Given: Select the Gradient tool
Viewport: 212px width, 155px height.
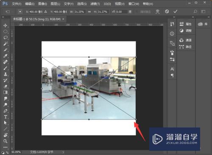Looking at the screenshot, I should 6,92.
